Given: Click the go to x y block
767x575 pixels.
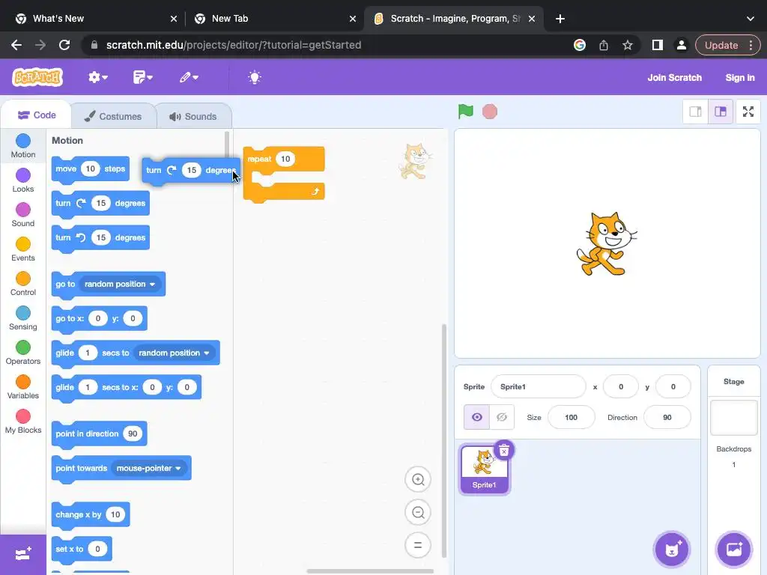Looking at the screenshot, I should (x=100, y=319).
